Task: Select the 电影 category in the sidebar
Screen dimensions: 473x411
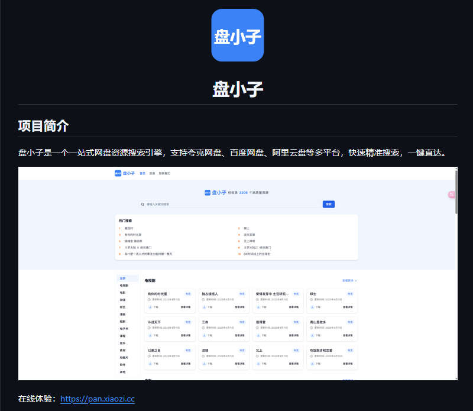Action: (x=122, y=293)
